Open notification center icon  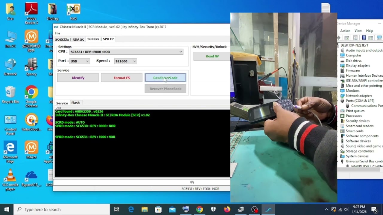[374, 209]
